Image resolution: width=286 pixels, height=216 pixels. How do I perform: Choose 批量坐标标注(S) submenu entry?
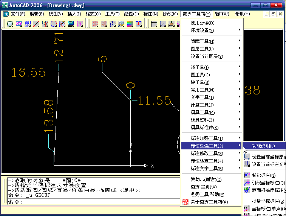click(264, 201)
